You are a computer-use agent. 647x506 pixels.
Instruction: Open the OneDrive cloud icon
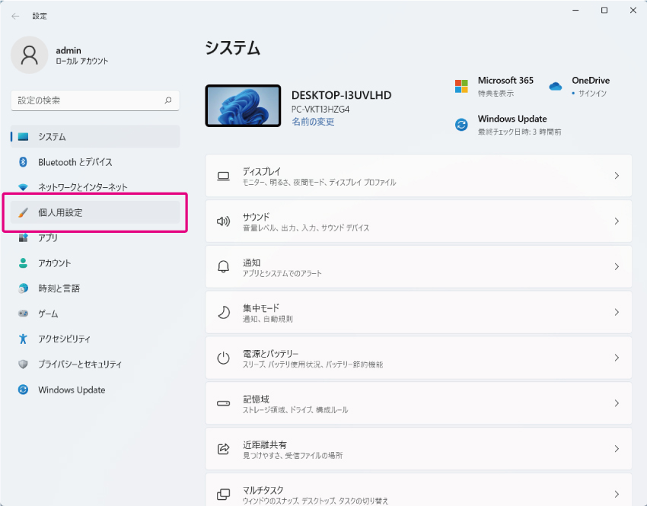[556, 86]
